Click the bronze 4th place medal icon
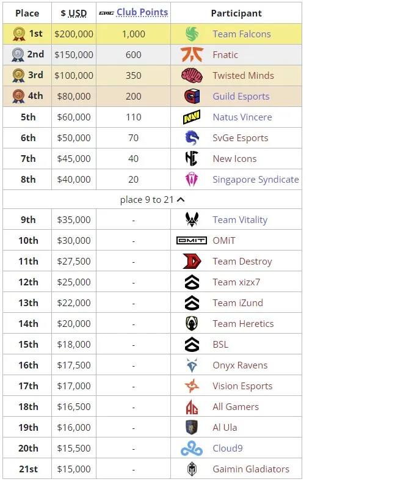Screen dimensions: 406x487 click(x=18, y=97)
